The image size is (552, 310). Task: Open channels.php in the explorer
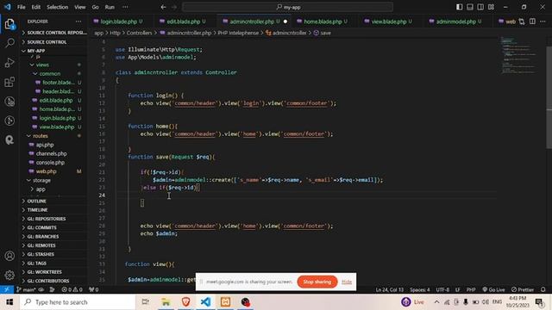pyautogui.click(x=52, y=153)
